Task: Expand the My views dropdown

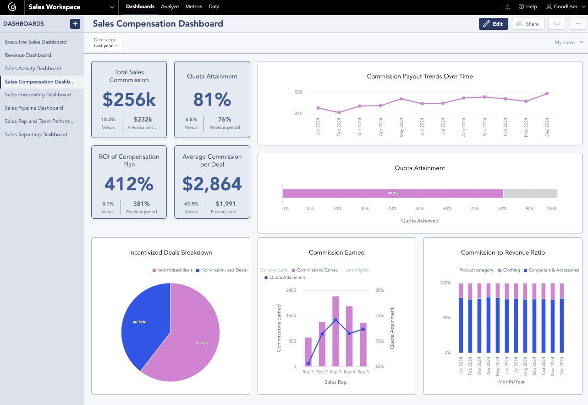Action: 568,42
